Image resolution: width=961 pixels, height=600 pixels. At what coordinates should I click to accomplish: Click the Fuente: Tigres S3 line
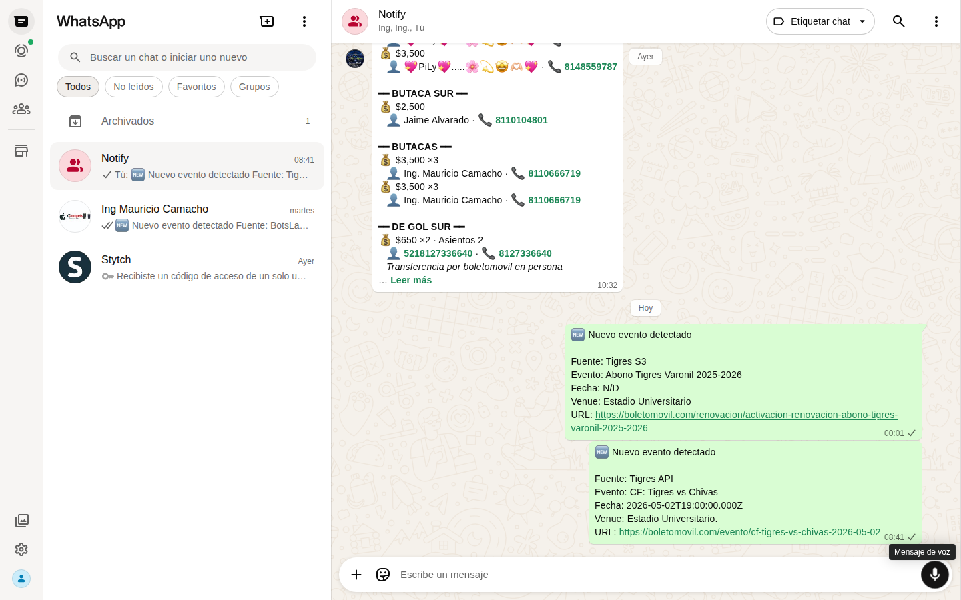tap(609, 361)
